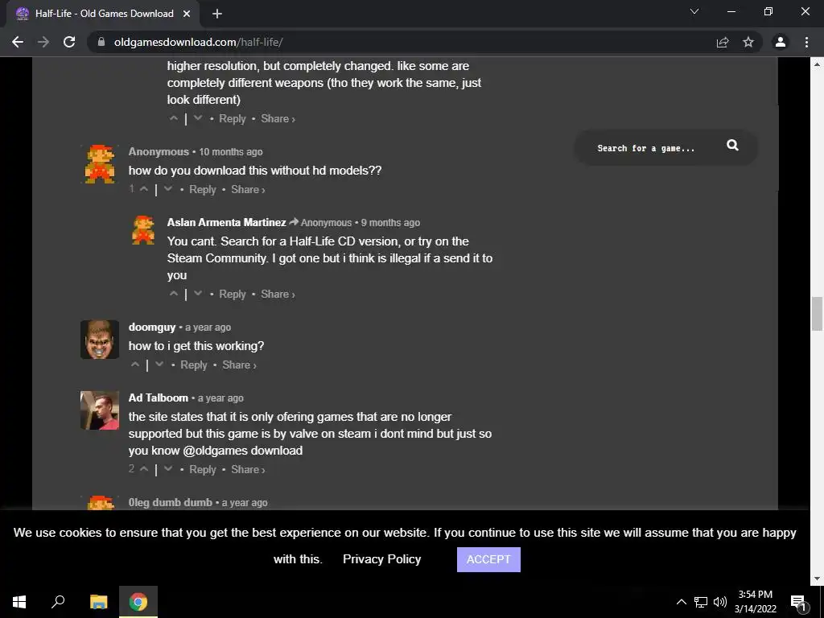Open the doomguy username

152,327
